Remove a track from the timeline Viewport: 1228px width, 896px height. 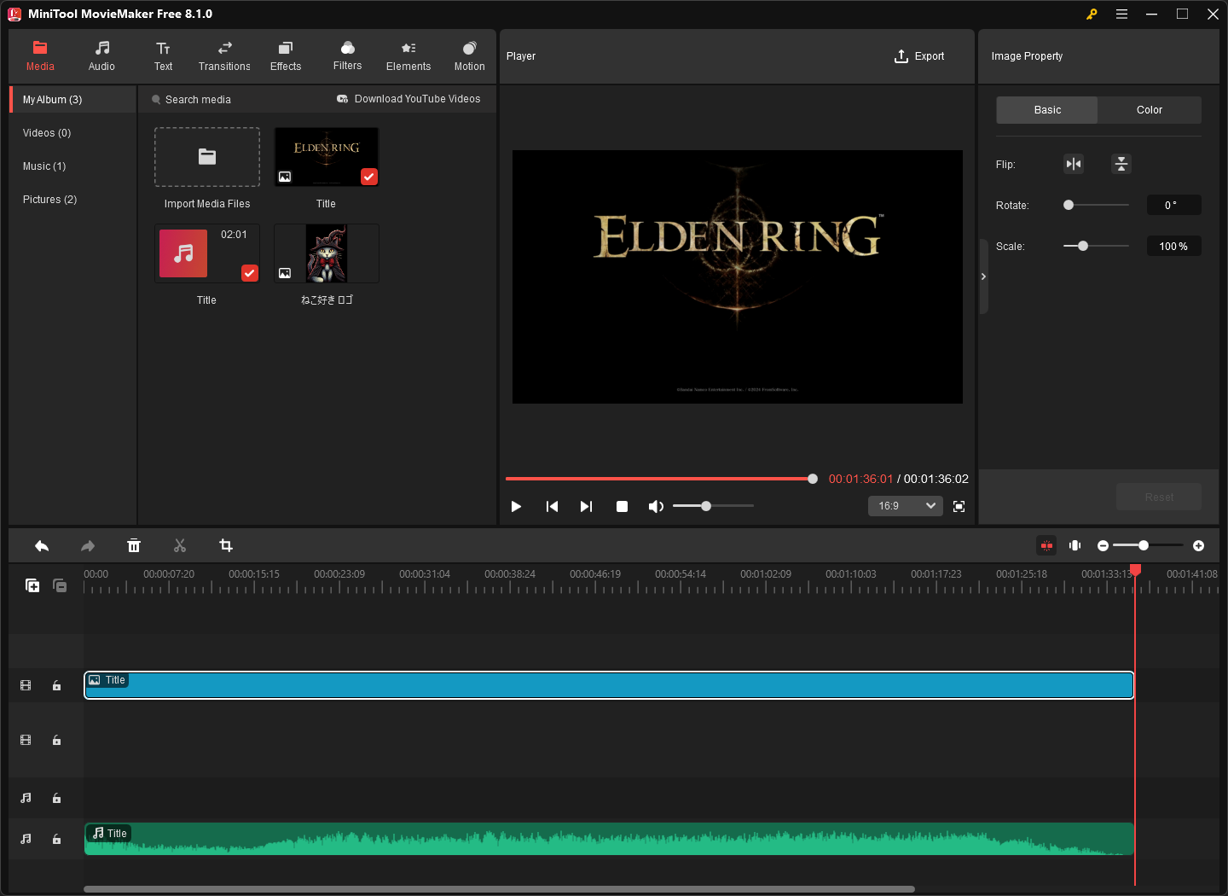pos(60,585)
